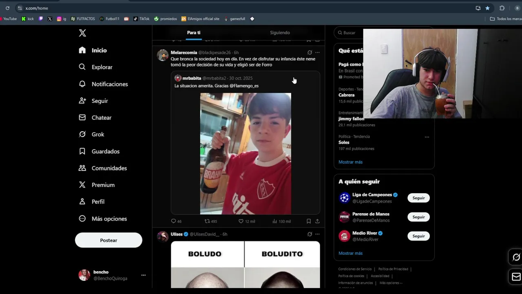Screen dimensions: 522x294
Task: Open the Explorar page
Action: click(x=96, y=67)
